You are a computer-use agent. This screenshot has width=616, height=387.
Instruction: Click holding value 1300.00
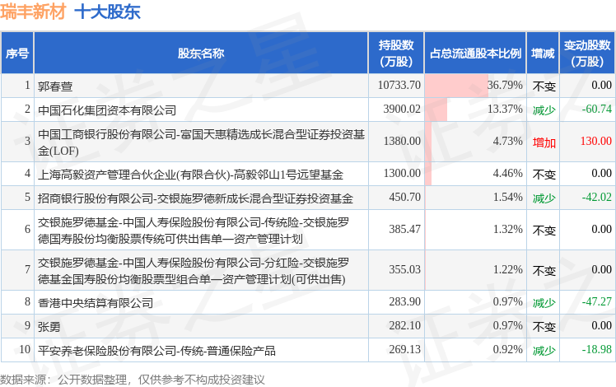tap(402, 173)
